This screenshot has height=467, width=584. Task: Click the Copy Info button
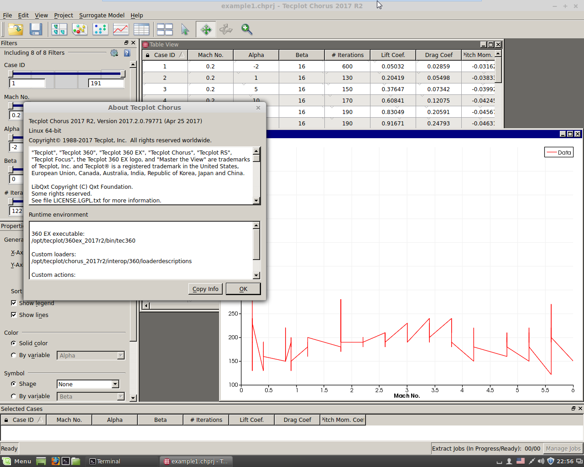click(x=205, y=289)
